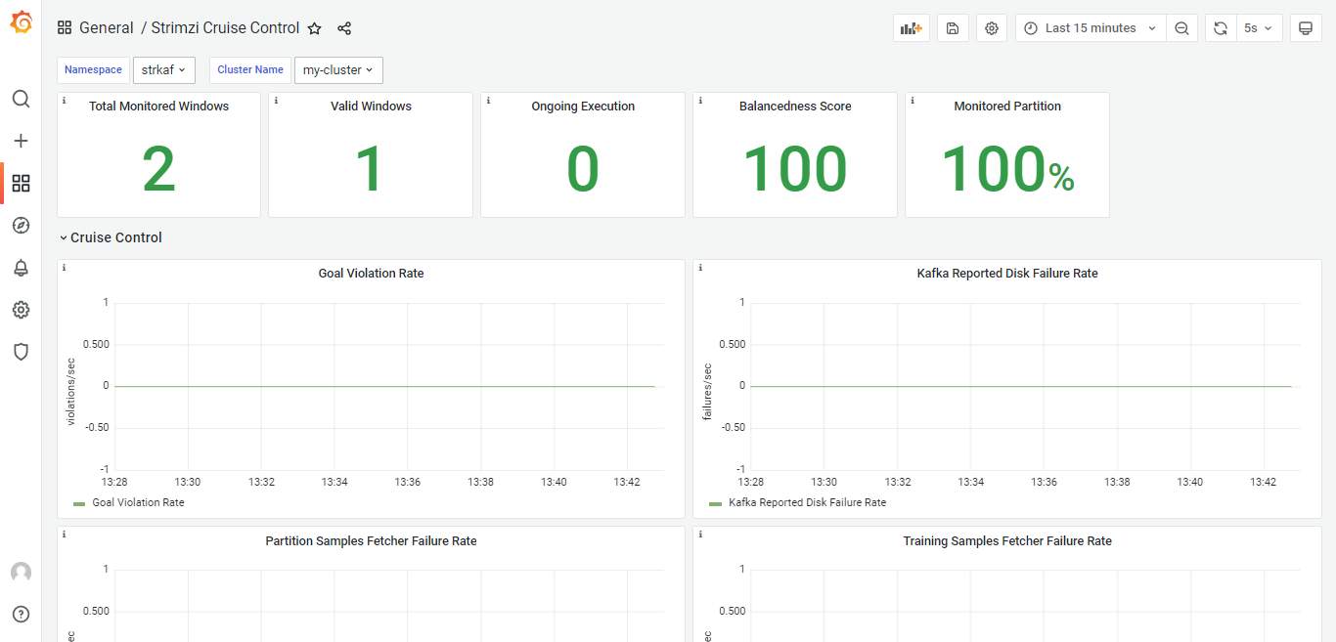Screen dimensions: 1336x642
Task: Open the Help question mark icon
Action: pyautogui.click(x=21, y=614)
